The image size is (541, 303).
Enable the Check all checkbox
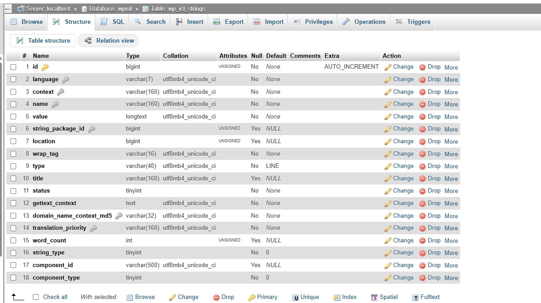tap(36, 297)
